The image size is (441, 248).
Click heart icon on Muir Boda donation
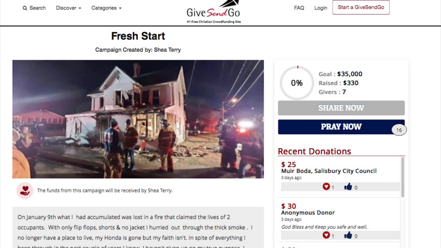pyautogui.click(x=326, y=186)
